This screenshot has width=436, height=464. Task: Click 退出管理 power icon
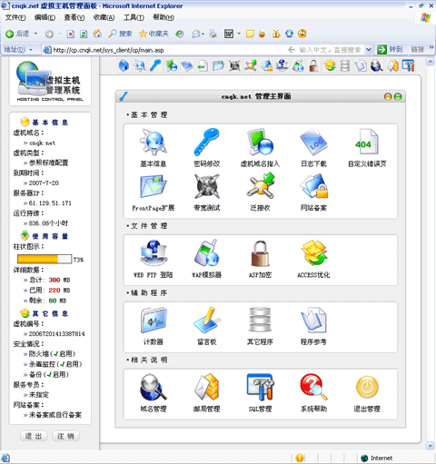[367, 388]
